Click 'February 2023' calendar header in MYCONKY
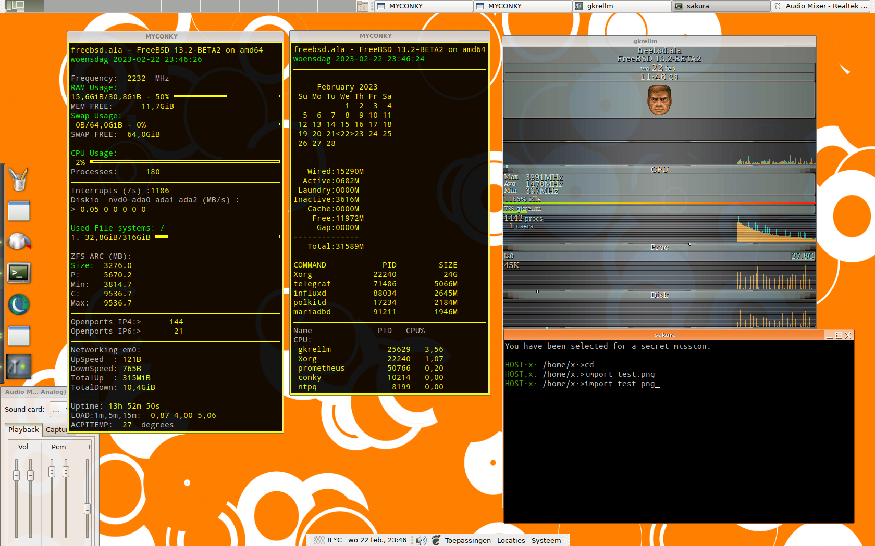The width and height of the screenshot is (875, 546). [347, 87]
